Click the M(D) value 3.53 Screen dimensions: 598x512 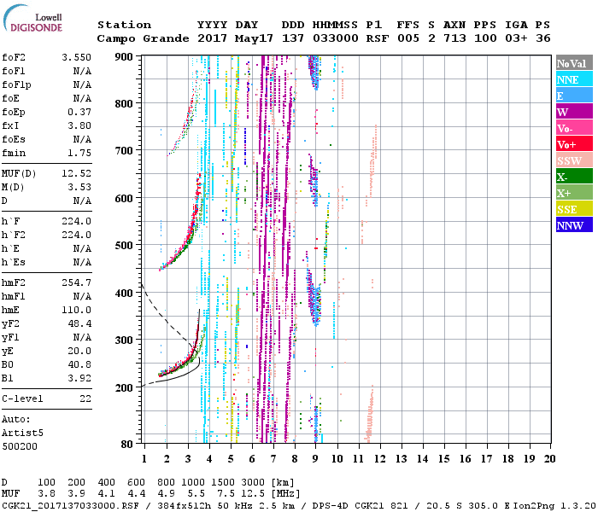click(x=79, y=187)
